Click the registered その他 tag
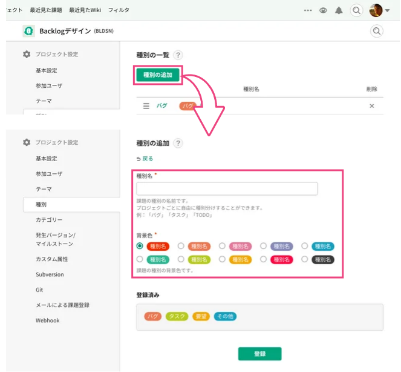This screenshot has width=401, height=372. [225, 316]
